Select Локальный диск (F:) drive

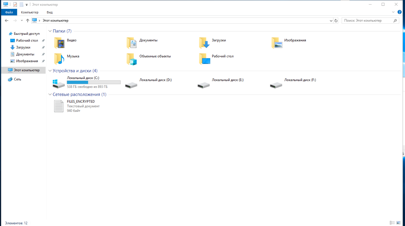tap(293, 83)
